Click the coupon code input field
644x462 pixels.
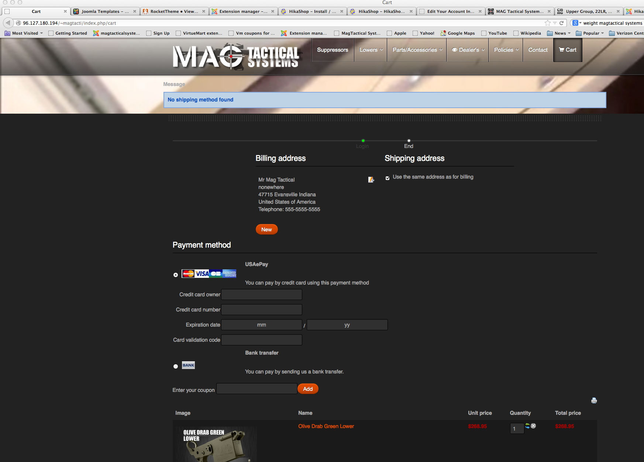click(x=257, y=389)
